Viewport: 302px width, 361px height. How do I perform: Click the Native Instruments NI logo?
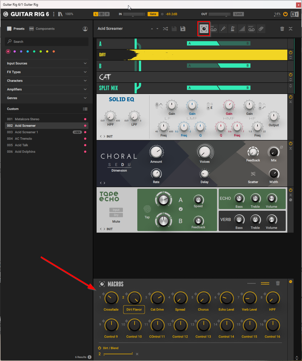(x=294, y=14)
